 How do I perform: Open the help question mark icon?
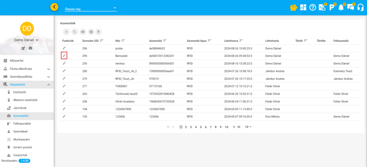313,7
